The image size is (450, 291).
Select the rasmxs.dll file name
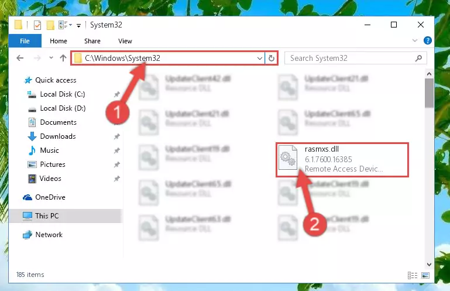click(321, 149)
